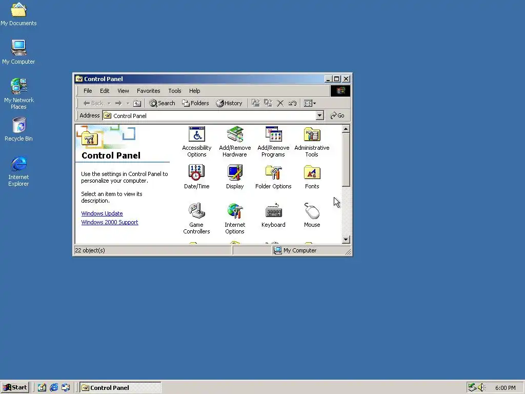Open Add/Remove Programs icon

pos(273,142)
